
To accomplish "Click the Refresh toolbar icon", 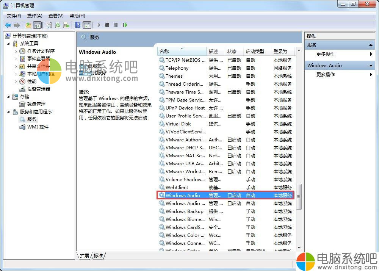I will point(58,25).
